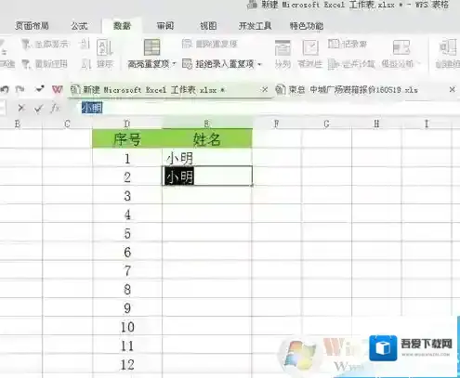Click the highlighted 小明 editing cell
This screenshot has width=460, height=378.
point(207,176)
